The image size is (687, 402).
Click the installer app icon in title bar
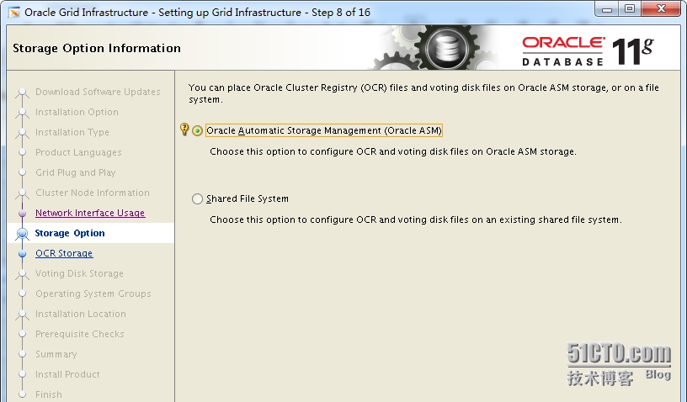(x=14, y=13)
